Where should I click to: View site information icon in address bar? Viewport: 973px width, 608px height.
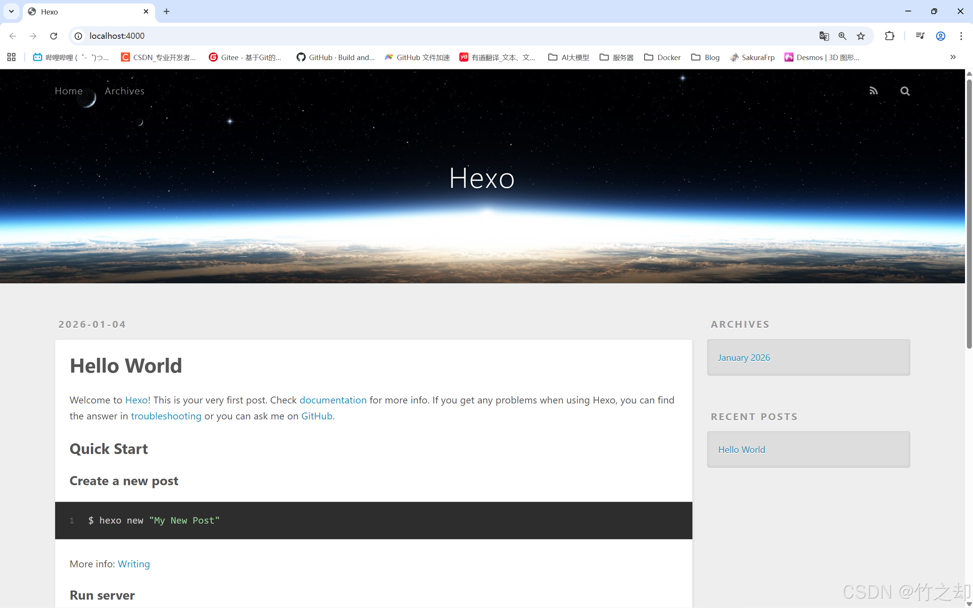79,36
